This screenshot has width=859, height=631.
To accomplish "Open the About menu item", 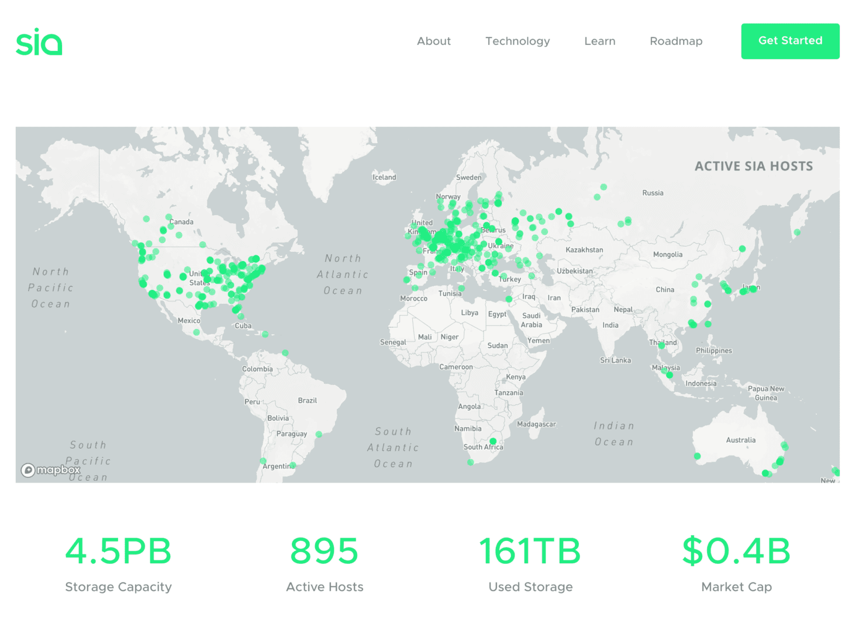I will (x=434, y=41).
